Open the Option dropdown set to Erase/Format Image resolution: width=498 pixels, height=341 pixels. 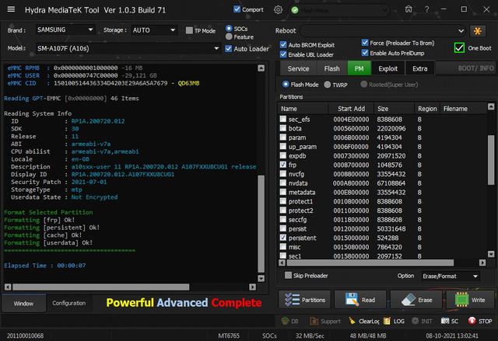click(450, 276)
